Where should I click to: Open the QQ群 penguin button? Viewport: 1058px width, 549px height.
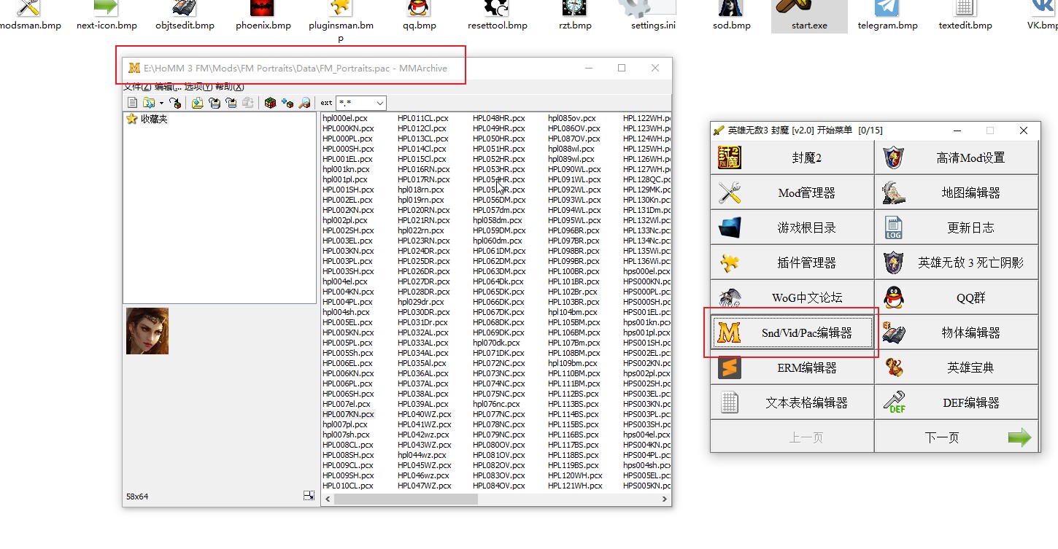957,297
